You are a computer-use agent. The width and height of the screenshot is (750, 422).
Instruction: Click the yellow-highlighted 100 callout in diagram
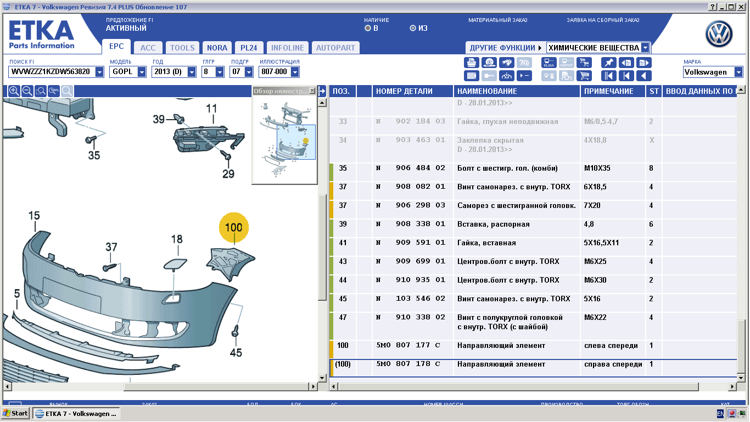pyautogui.click(x=234, y=227)
